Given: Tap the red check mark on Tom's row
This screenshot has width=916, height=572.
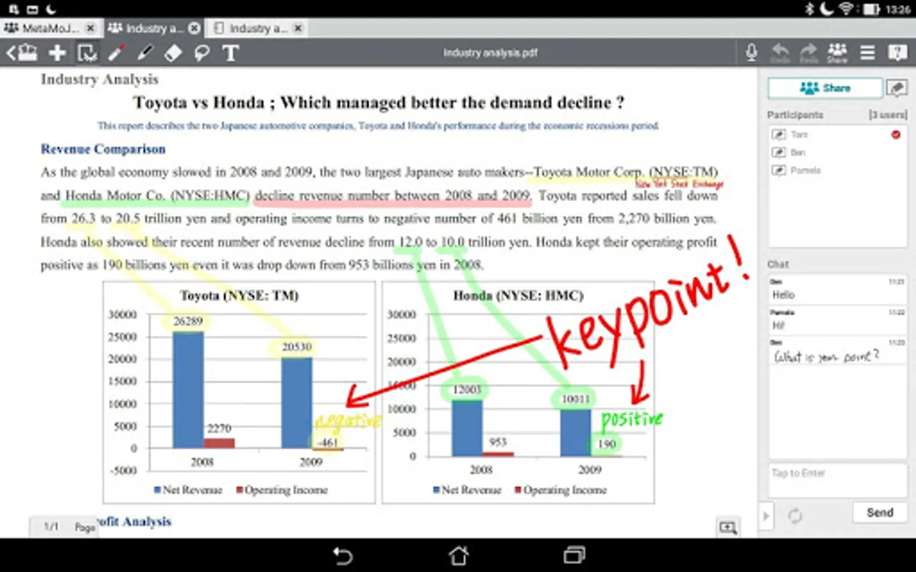Looking at the screenshot, I should tap(896, 134).
